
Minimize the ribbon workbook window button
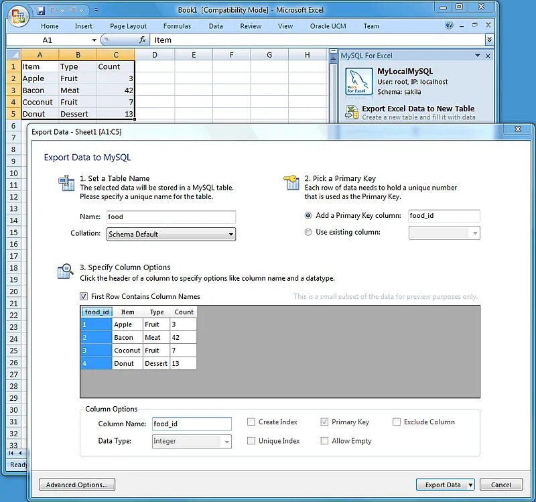[x=462, y=25]
